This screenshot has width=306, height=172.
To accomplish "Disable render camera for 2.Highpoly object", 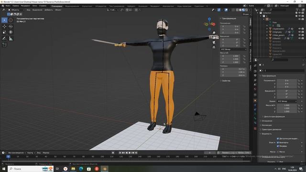I will 303,32.
